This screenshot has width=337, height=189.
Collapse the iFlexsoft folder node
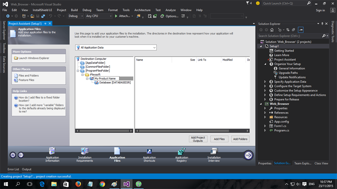point(82,75)
